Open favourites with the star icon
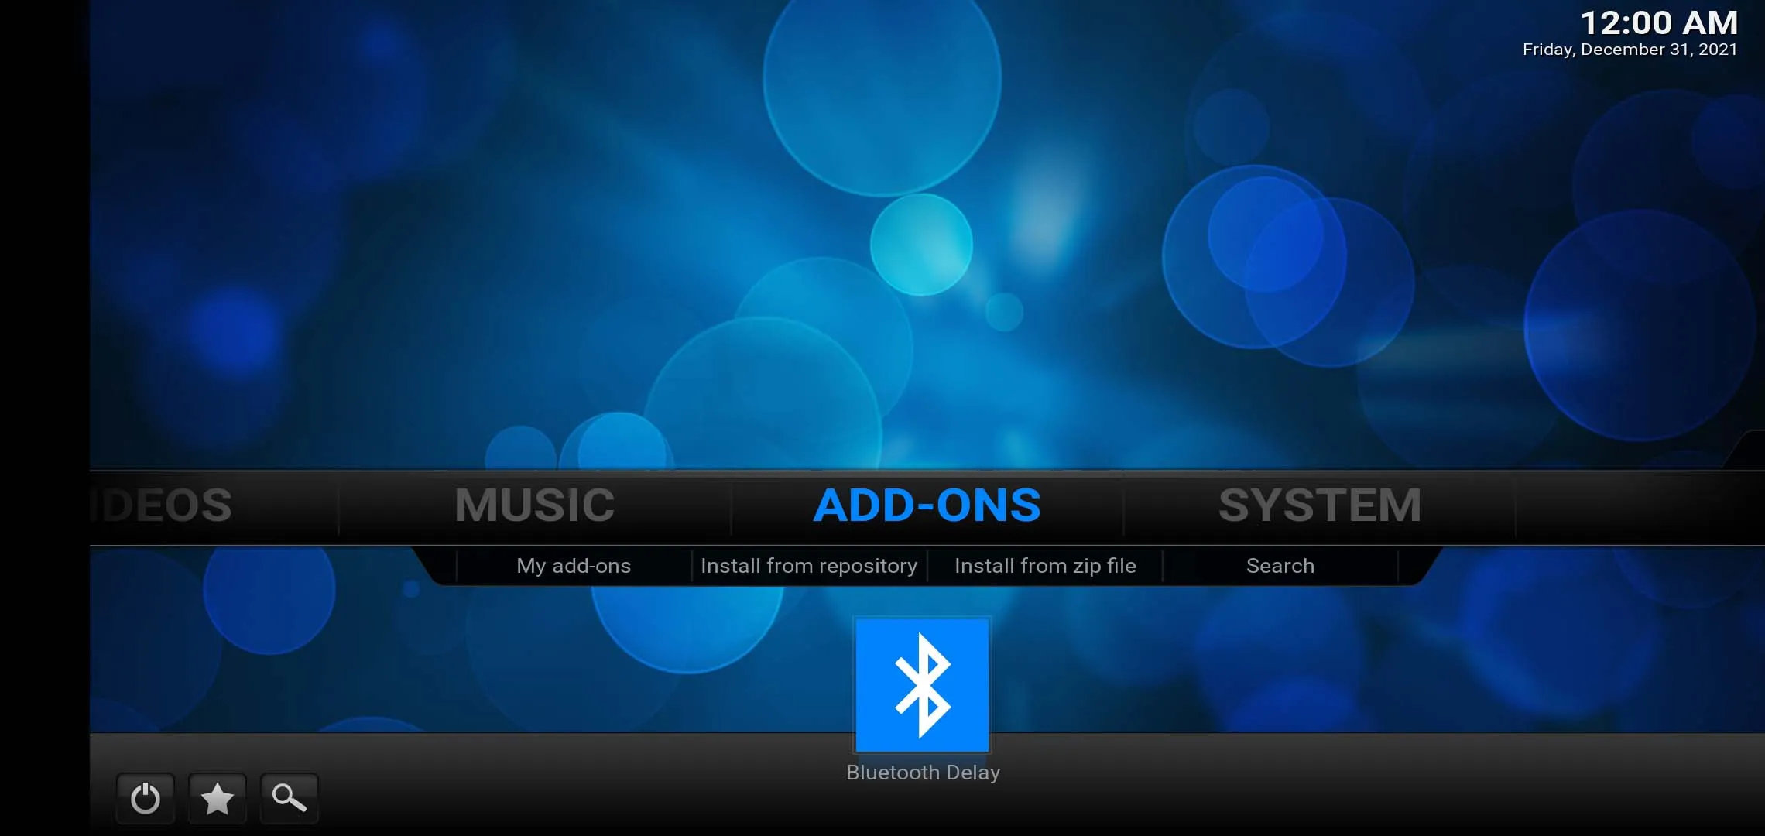This screenshot has width=1765, height=836. tap(218, 798)
